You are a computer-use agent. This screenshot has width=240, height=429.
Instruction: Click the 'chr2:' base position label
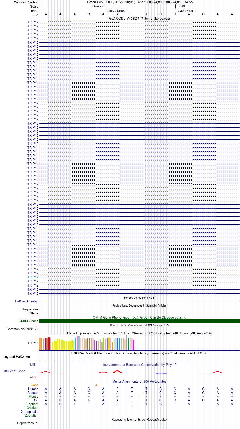coord(35,11)
